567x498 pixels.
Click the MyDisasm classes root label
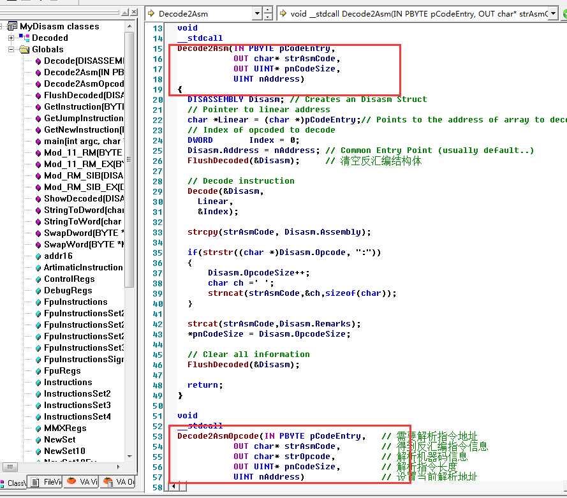tap(59, 26)
